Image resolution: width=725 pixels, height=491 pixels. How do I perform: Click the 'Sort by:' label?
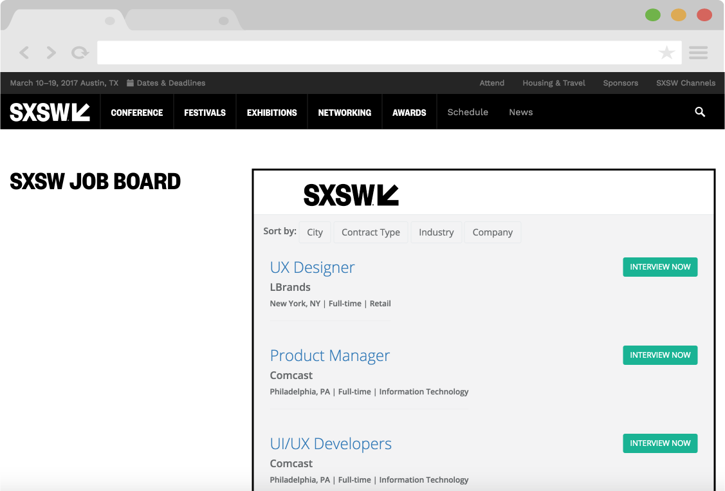coord(280,231)
